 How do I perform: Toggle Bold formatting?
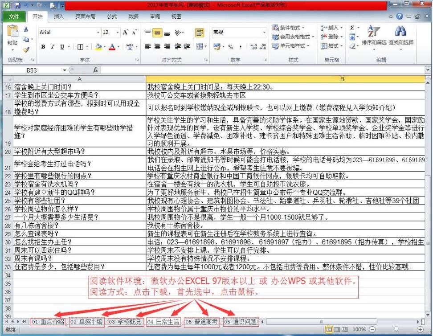tap(43, 47)
